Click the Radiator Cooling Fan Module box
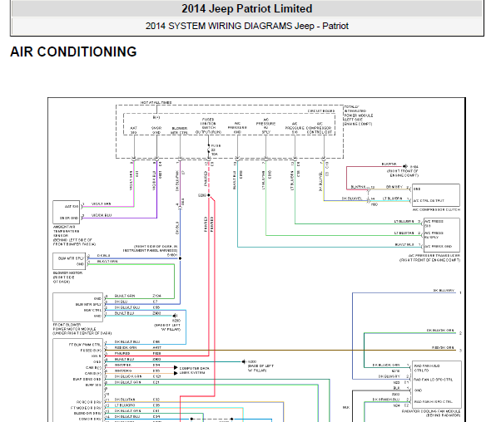The height and width of the screenshot is (422, 501). coord(437,385)
